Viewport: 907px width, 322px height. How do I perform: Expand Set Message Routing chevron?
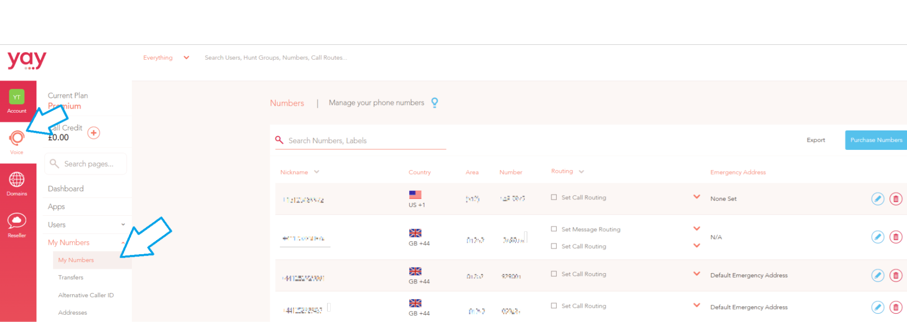click(x=697, y=228)
